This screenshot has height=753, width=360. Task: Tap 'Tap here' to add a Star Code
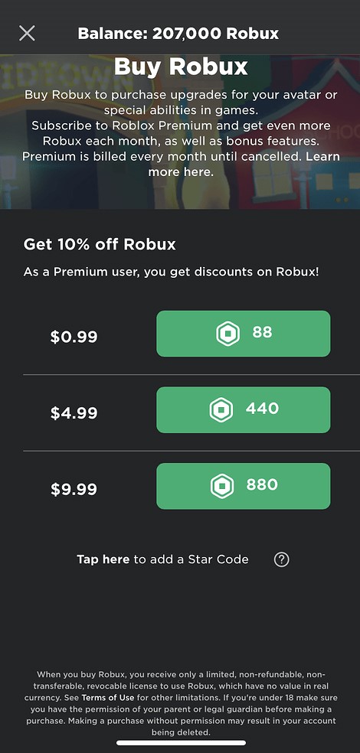(103, 559)
